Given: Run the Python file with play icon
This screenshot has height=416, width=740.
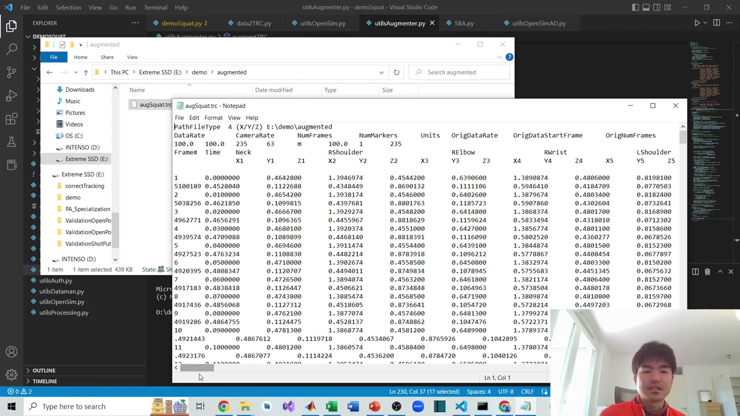Looking at the screenshot, I should tap(697, 23).
